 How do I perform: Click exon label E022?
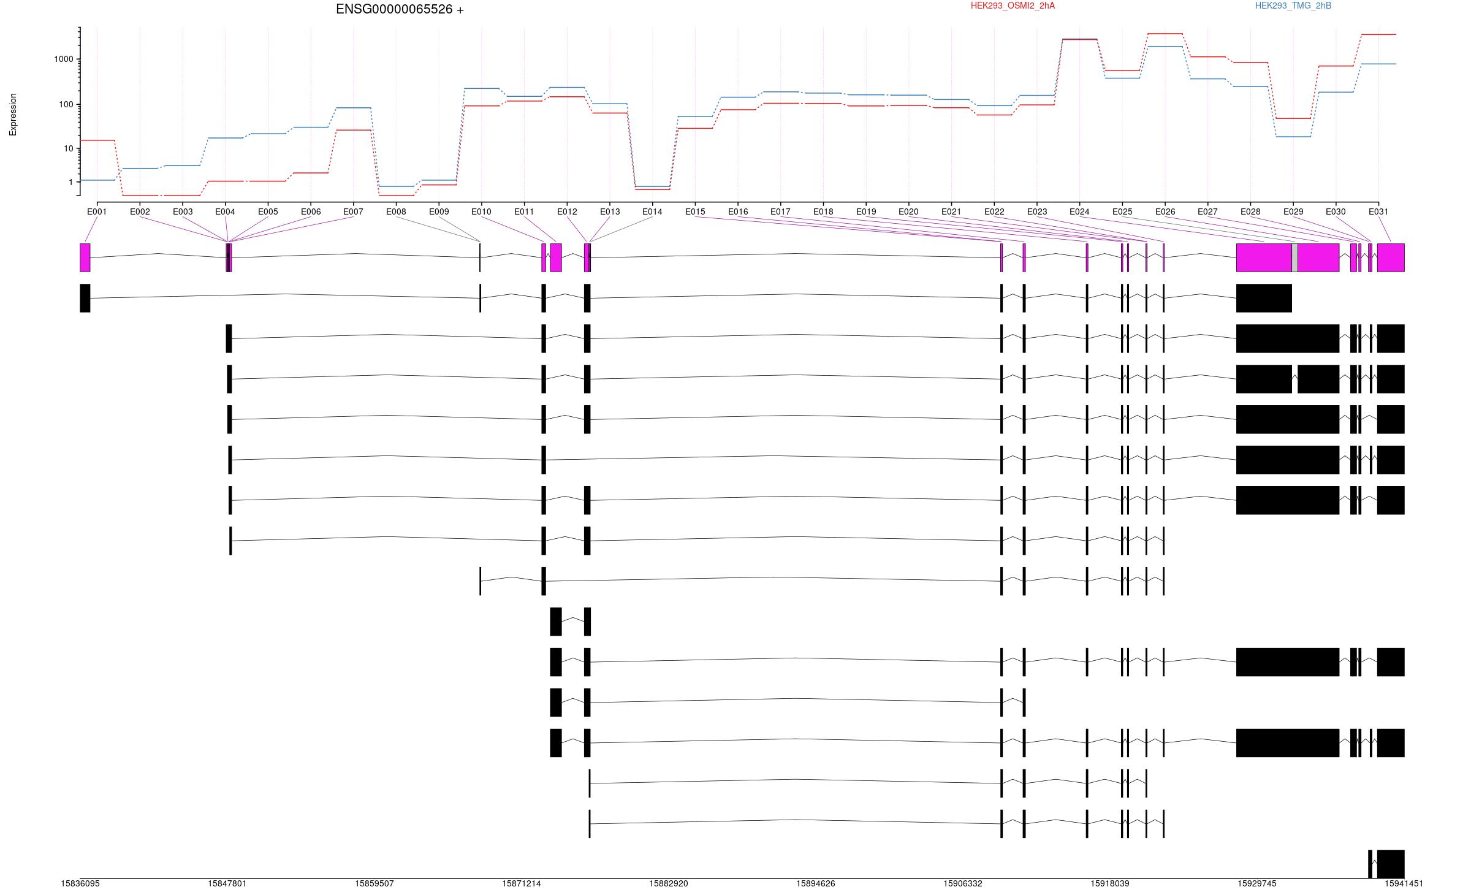[x=994, y=211]
